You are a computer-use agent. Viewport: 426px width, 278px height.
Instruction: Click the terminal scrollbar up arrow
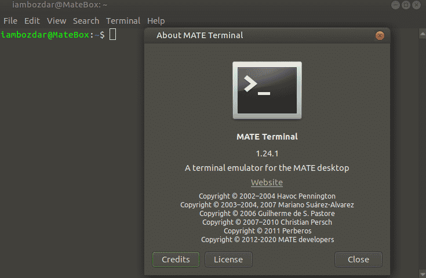[x=423, y=34]
